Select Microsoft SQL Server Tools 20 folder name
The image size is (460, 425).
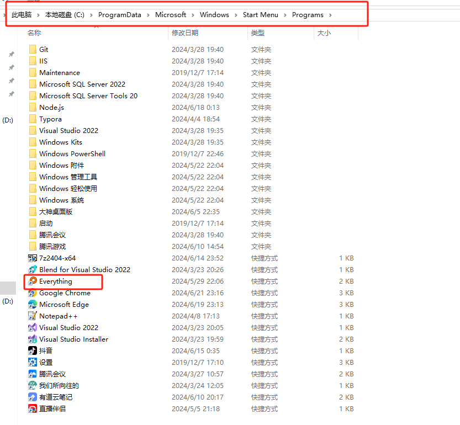point(88,96)
